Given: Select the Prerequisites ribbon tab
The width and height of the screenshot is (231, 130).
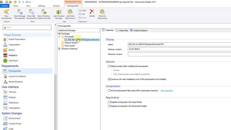Looking at the screenshot, I should coord(73,6).
